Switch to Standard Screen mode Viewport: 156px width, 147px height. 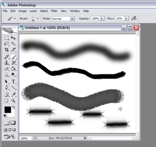click(5, 130)
